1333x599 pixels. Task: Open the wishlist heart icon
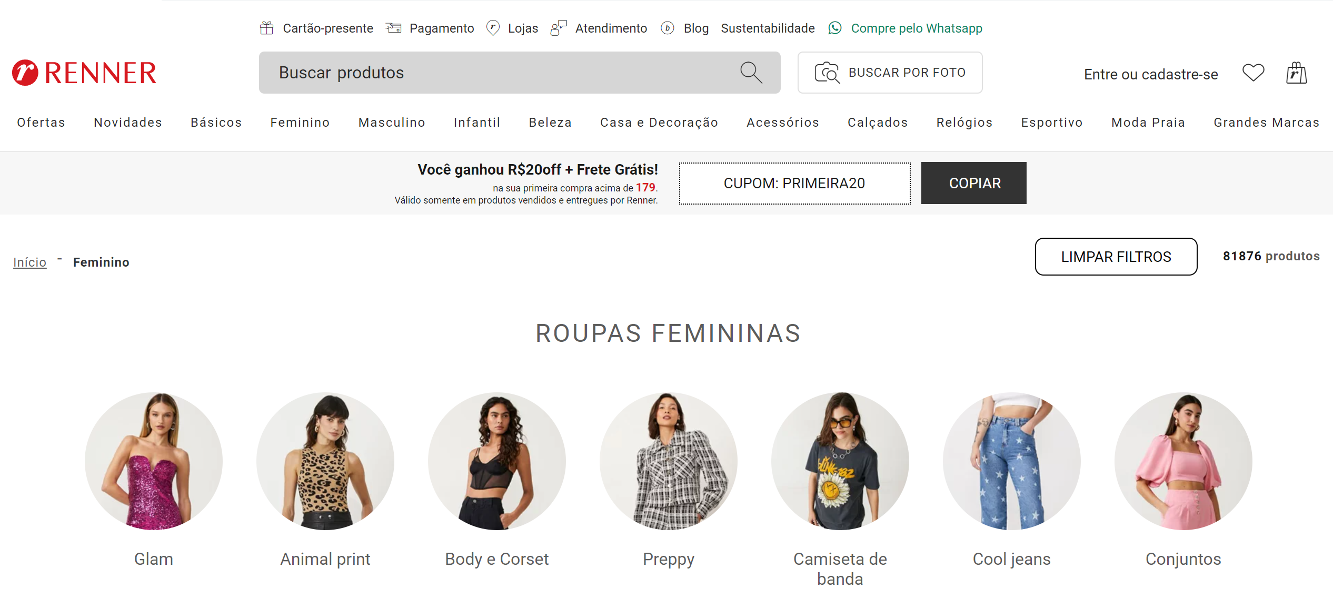(x=1254, y=73)
